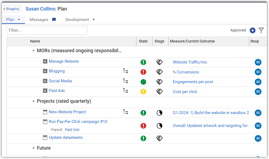
Task: Collapse the Projects (rated quarterly) group
Action: tap(34, 101)
